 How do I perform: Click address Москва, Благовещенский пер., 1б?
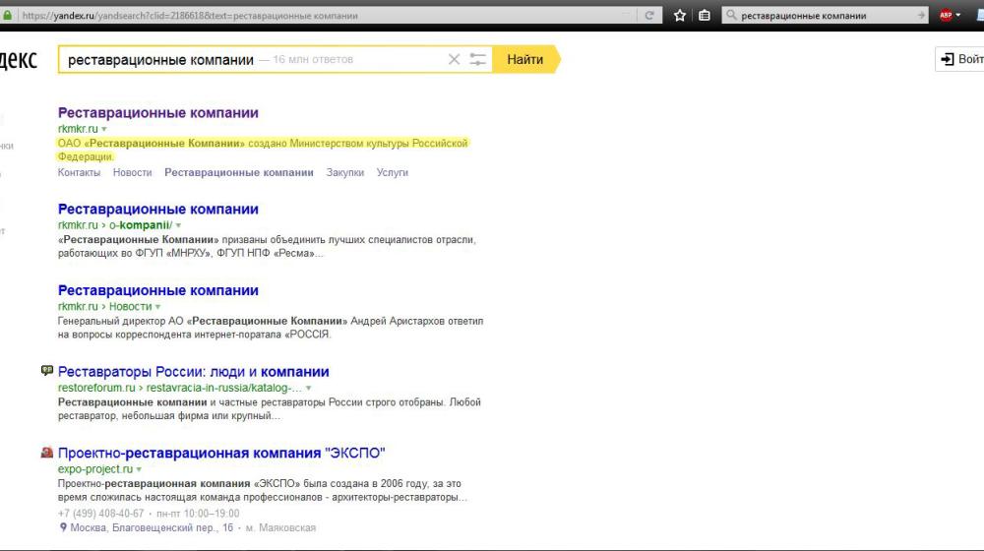[152, 527]
